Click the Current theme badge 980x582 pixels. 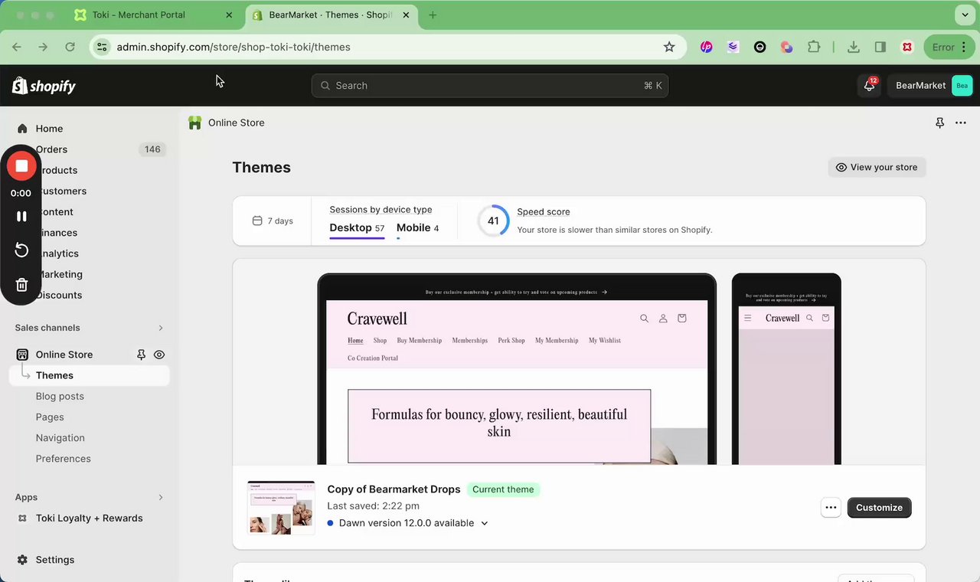(504, 489)
